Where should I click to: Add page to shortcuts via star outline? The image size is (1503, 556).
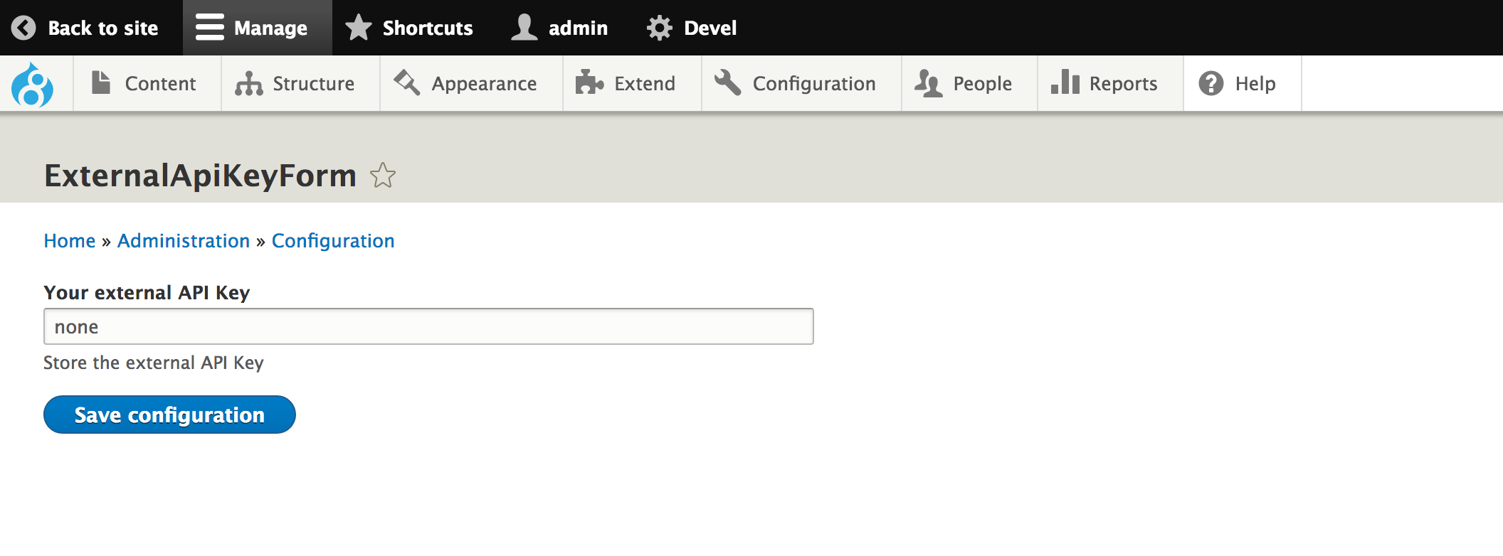coord(383,175)
